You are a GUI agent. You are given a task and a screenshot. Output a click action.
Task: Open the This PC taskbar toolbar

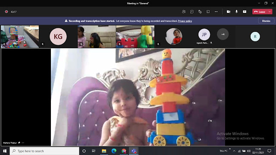pyautogui.click(x=223, y=151)
